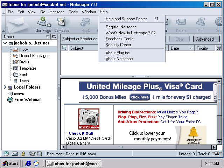Choose Help and Support Center
The width and height of the screenshot is (224, 168).
pyautogui.click(x=132, y=19)
